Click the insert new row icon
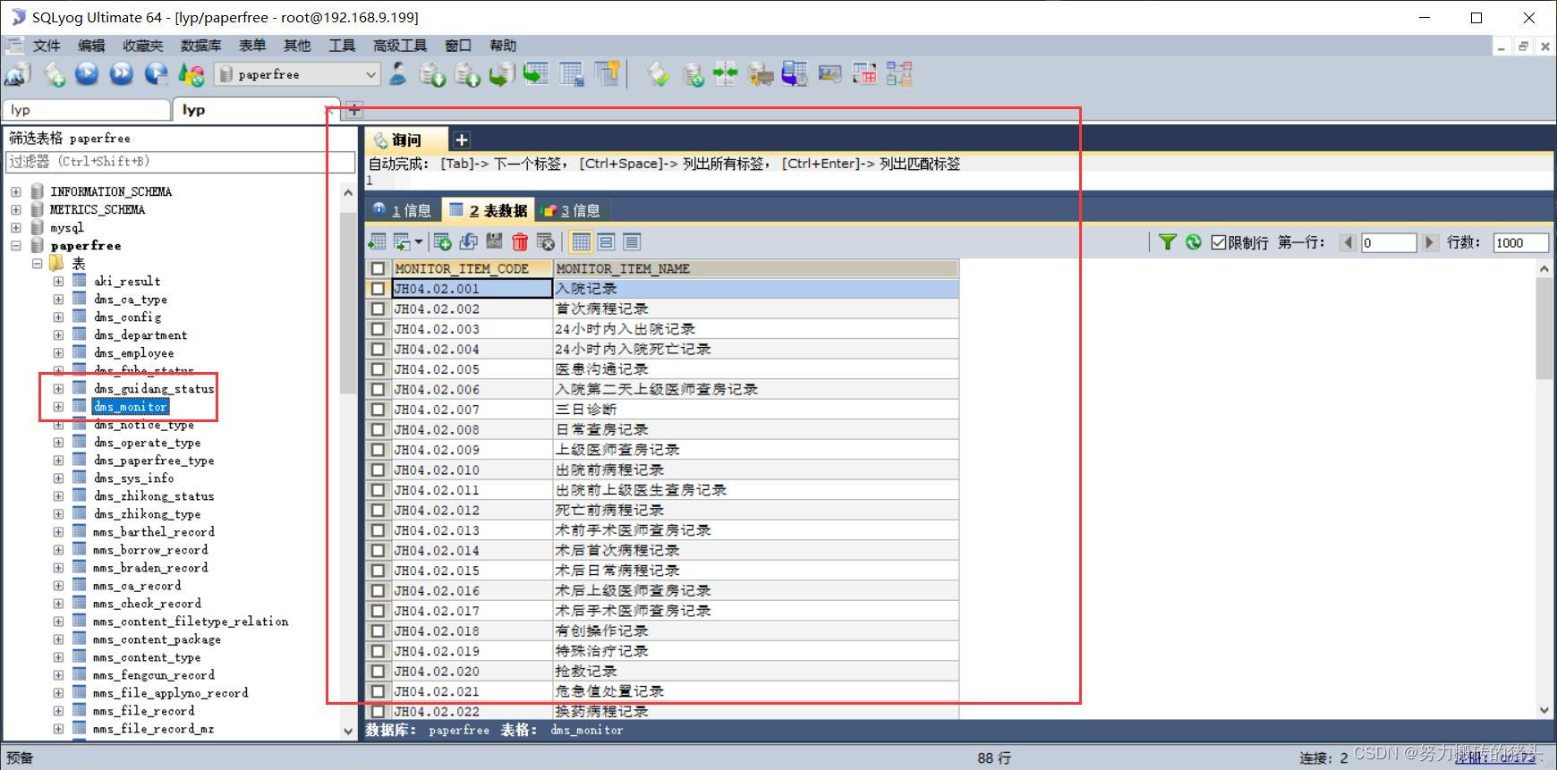Image resolution: width=1557 pixels, height=770 pixels. (442, 241)
